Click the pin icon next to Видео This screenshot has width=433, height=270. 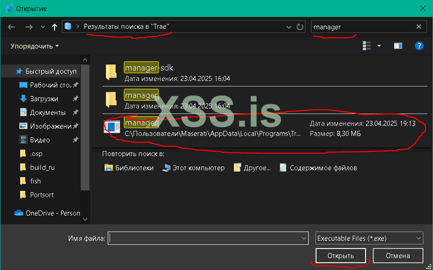point(75,140)
